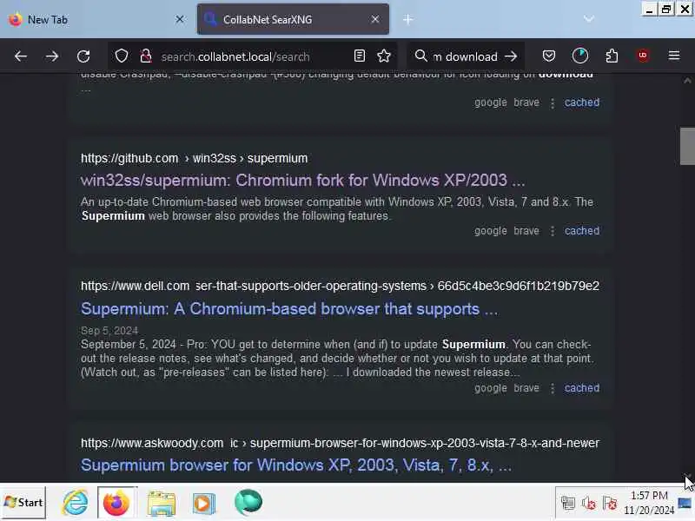Viewport: 695px width, 521px height.
Task: Close the CollabNet SearXNG tab
Action: coord(375,19)
